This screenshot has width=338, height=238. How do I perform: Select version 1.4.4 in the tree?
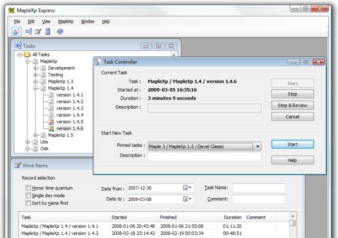(69, 115)
